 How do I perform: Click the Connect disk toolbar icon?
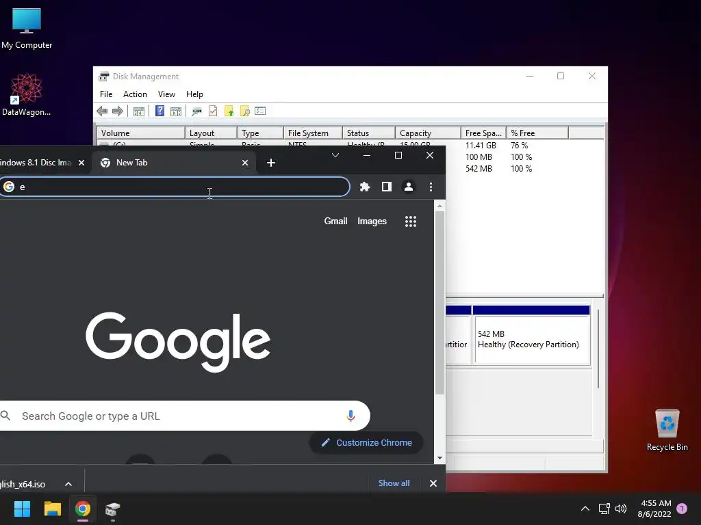[196, 111]
